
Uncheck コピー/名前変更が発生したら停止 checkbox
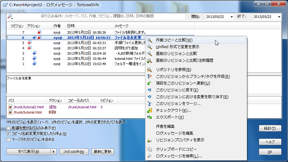click(8, 134)
